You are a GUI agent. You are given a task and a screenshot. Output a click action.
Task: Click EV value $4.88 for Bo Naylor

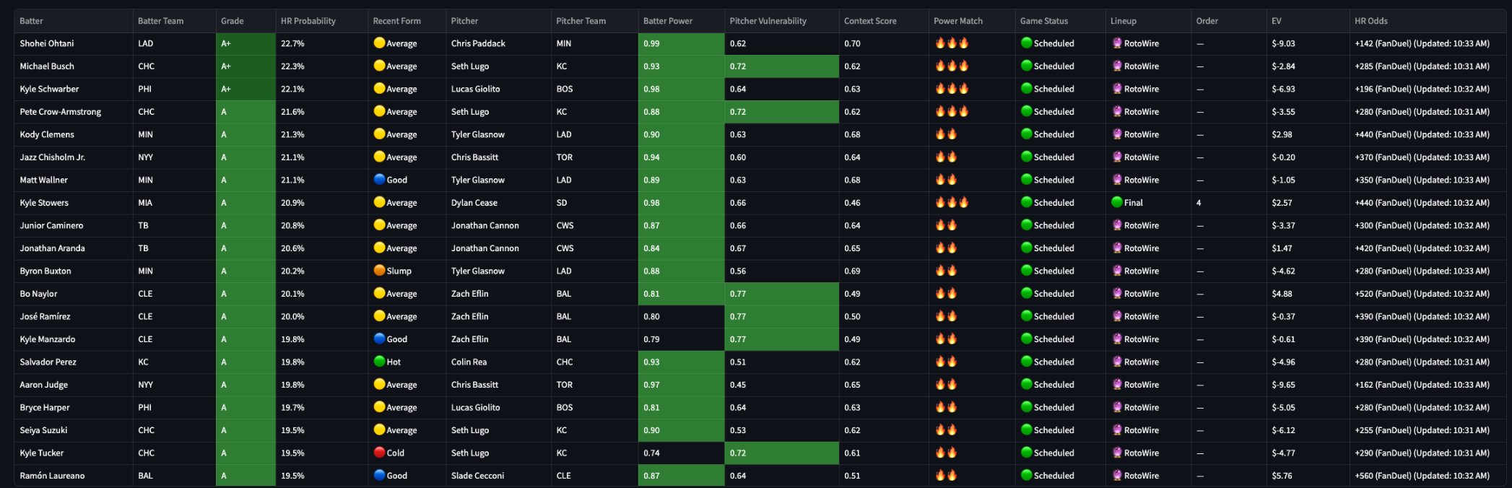(x=1282, y=294)
